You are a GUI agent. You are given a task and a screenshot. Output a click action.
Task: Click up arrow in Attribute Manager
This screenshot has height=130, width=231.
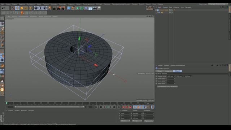[217, 65]
